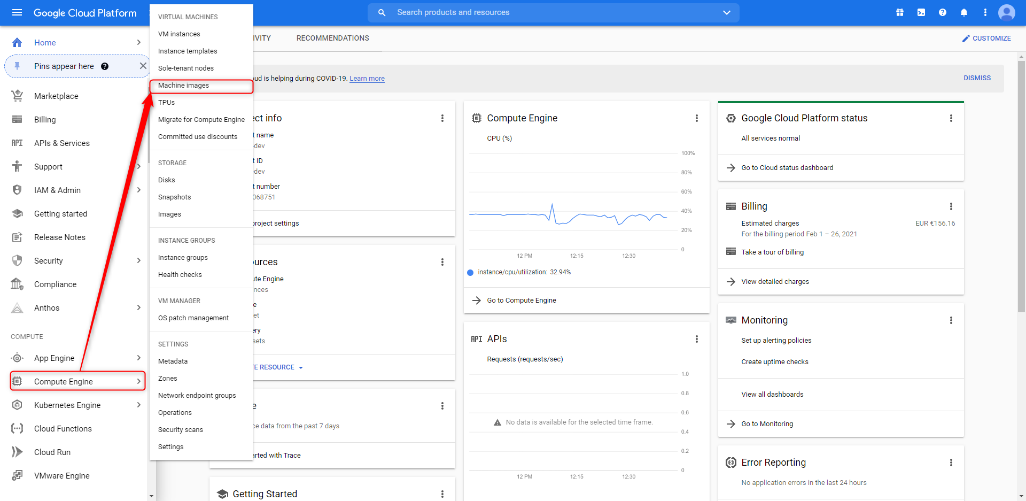Open the notifications bell
1026x501 pixels.
[964, 12]
